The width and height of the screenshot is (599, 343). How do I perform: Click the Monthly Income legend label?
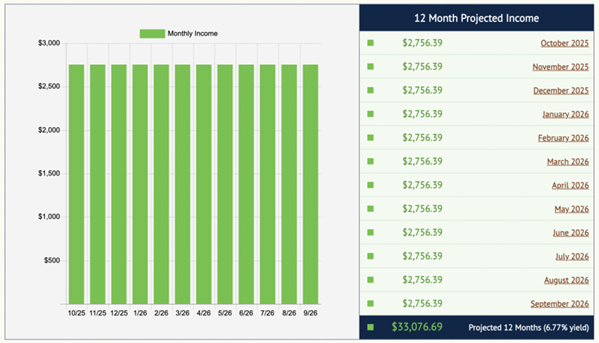click(192, 34)
